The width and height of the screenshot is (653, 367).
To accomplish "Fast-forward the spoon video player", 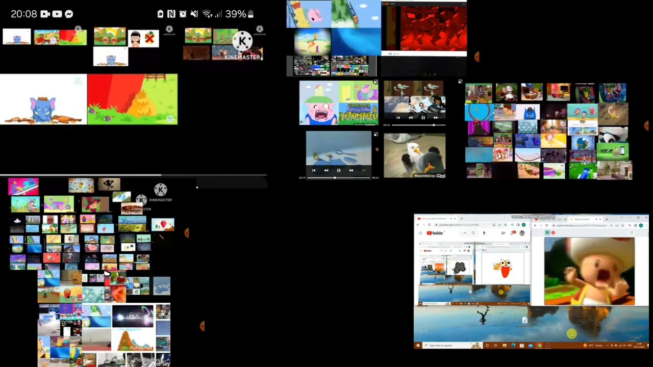I will 351,170.
